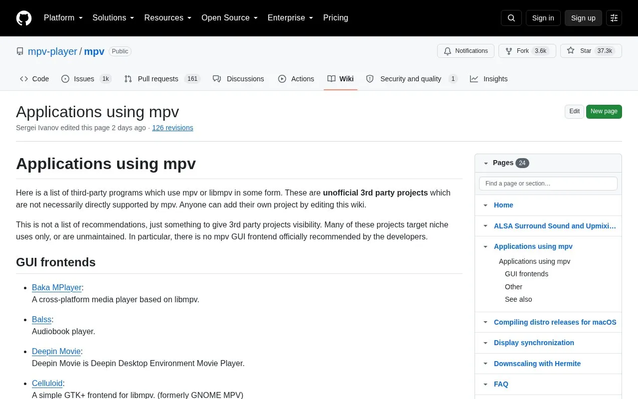
Task: Expand the Home page sections arrow
Action: (485, 205)
